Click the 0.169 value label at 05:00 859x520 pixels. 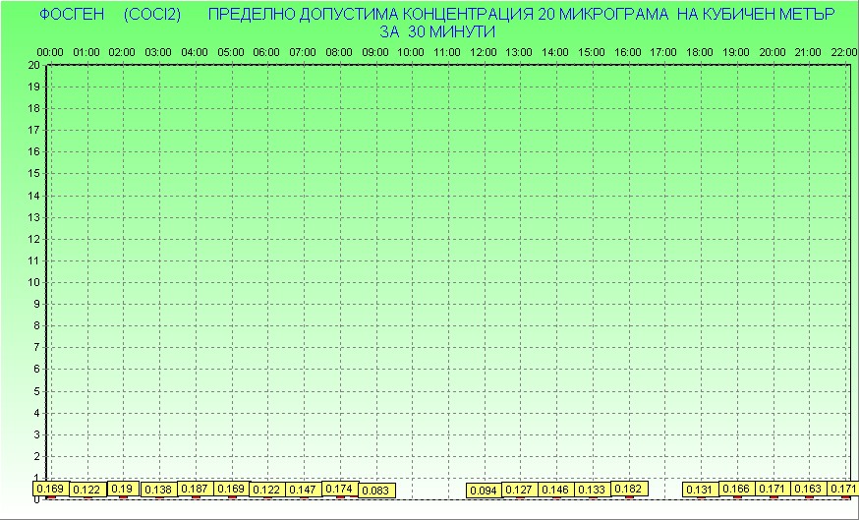(231, 489)
